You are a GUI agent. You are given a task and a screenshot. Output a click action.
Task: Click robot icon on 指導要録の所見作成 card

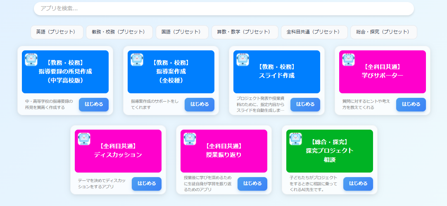coord(31,60)
